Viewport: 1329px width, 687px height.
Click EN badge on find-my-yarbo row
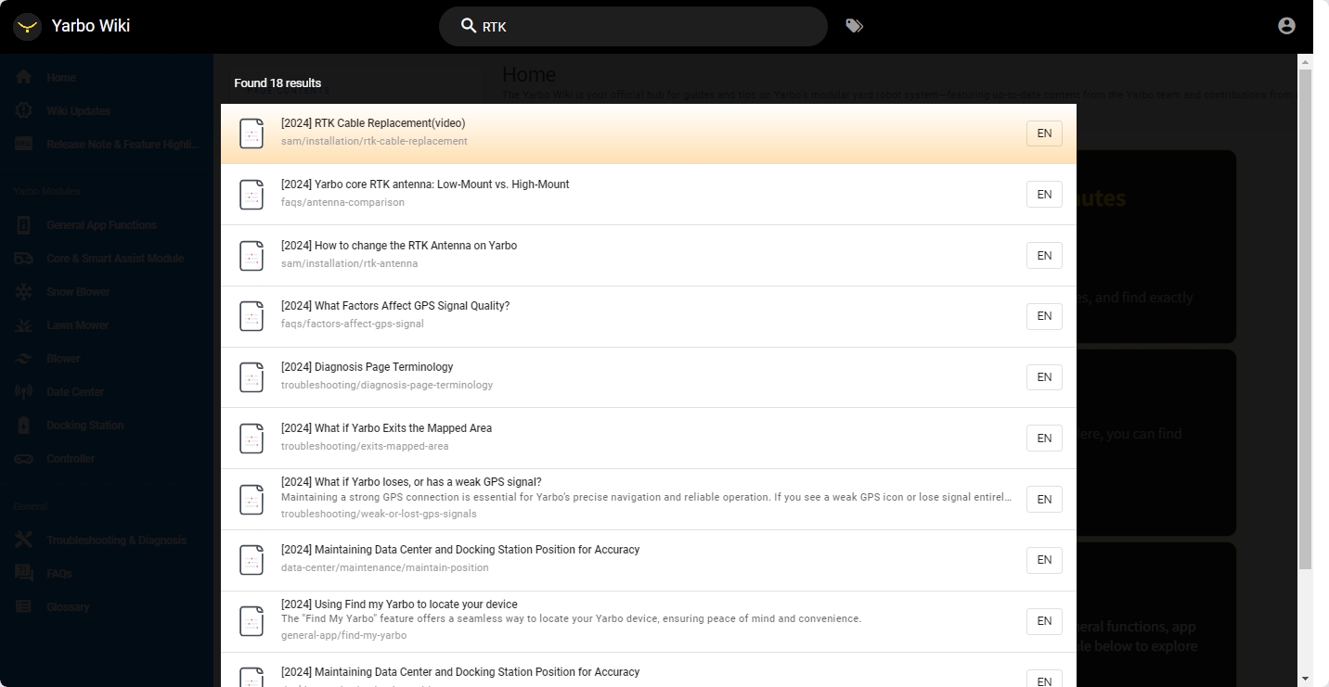(1044, 621)
